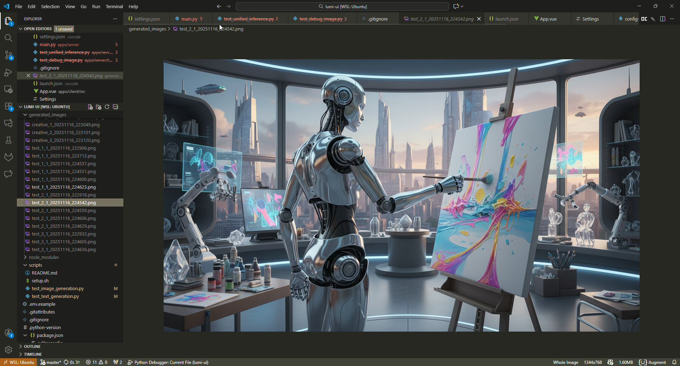Open the Selection menu

(x=50, y=6)
